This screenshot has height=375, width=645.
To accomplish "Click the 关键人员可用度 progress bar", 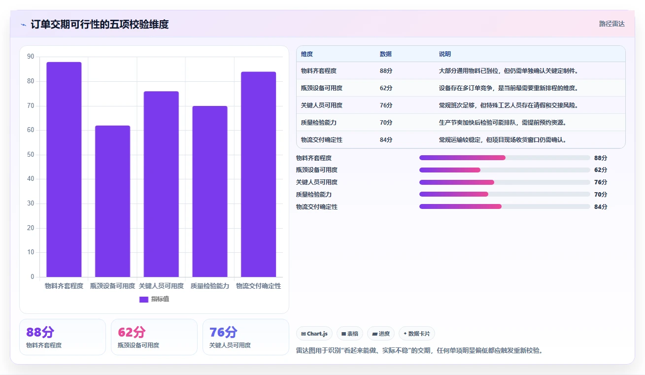I will click(x=505, y=182).
